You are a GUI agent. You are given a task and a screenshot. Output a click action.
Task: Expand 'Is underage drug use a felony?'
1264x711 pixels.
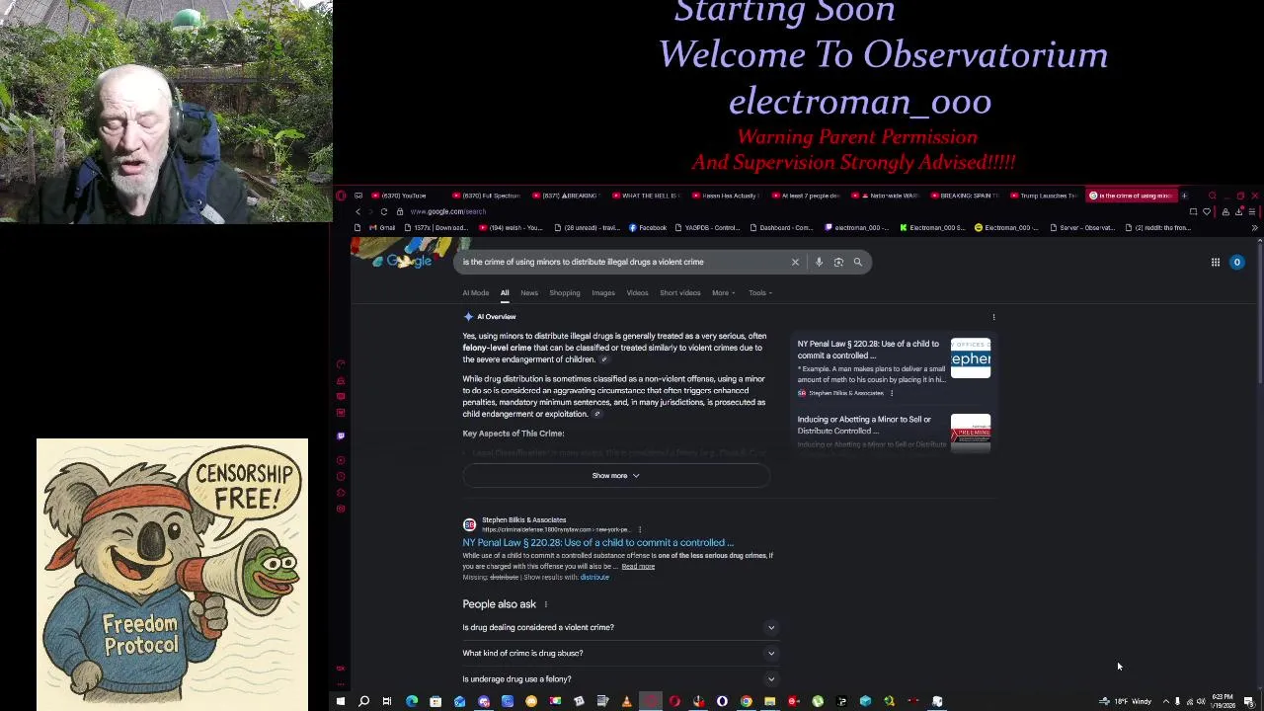(619, 678)
